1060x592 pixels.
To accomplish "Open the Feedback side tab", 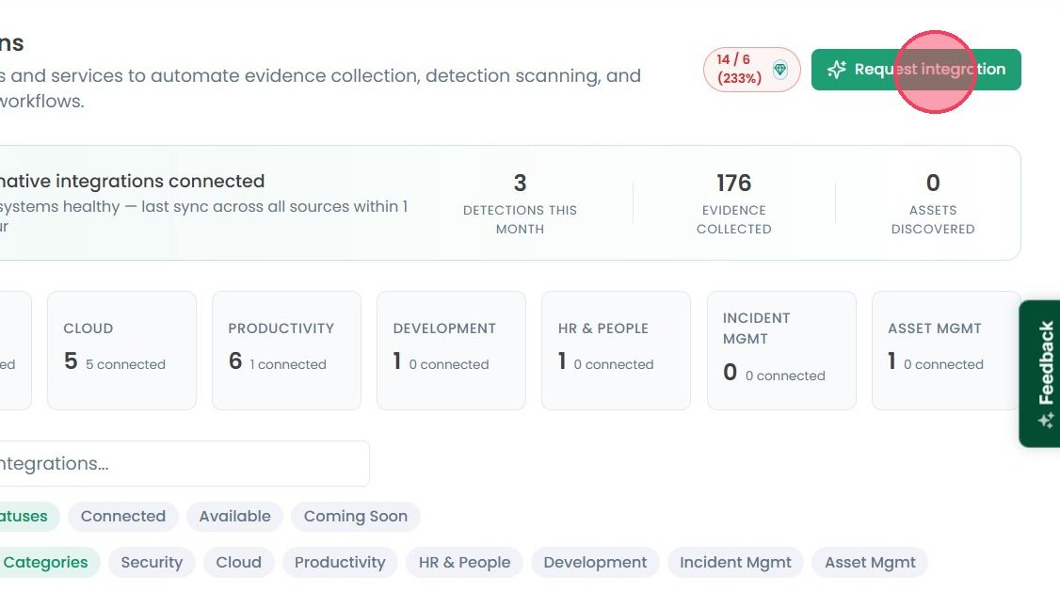I will coord(1039,373).
